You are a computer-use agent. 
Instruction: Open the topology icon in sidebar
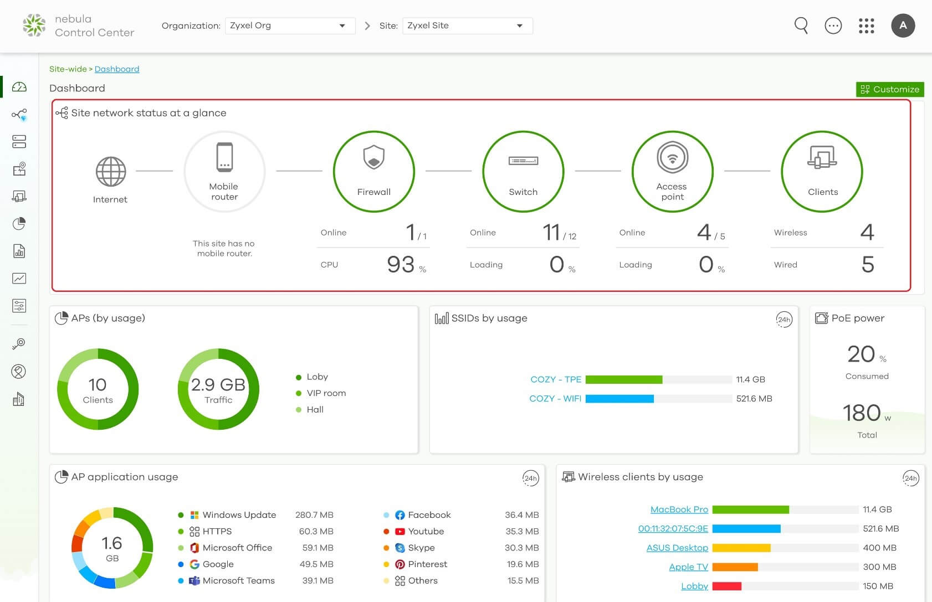coord(19,115)
